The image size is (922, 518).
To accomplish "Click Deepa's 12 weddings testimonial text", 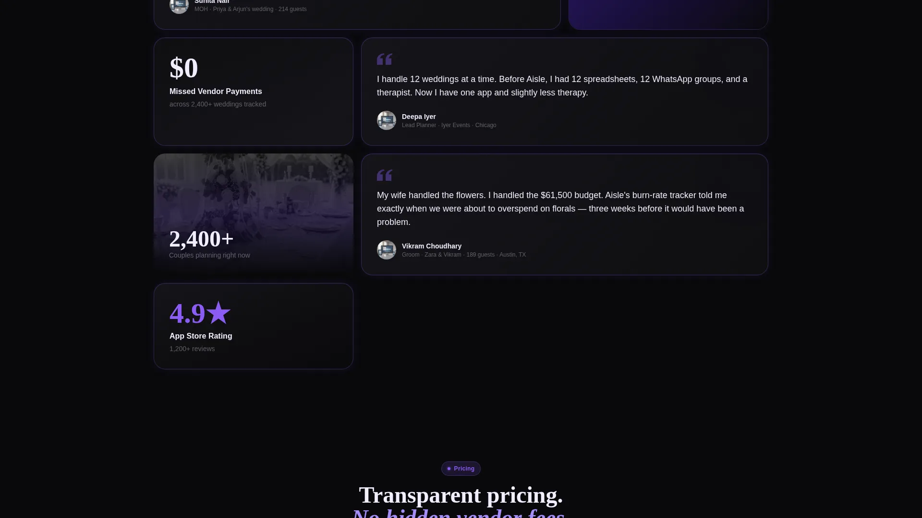I will click(x=562, y=86).
